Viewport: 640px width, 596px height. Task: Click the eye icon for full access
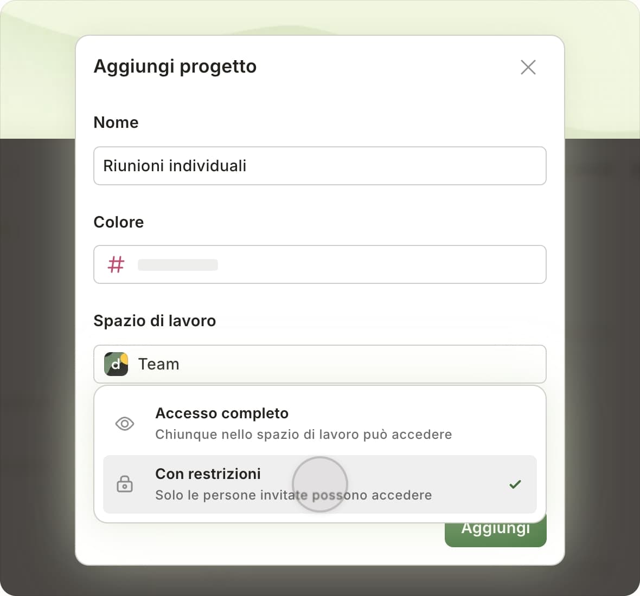coord(125,424)
